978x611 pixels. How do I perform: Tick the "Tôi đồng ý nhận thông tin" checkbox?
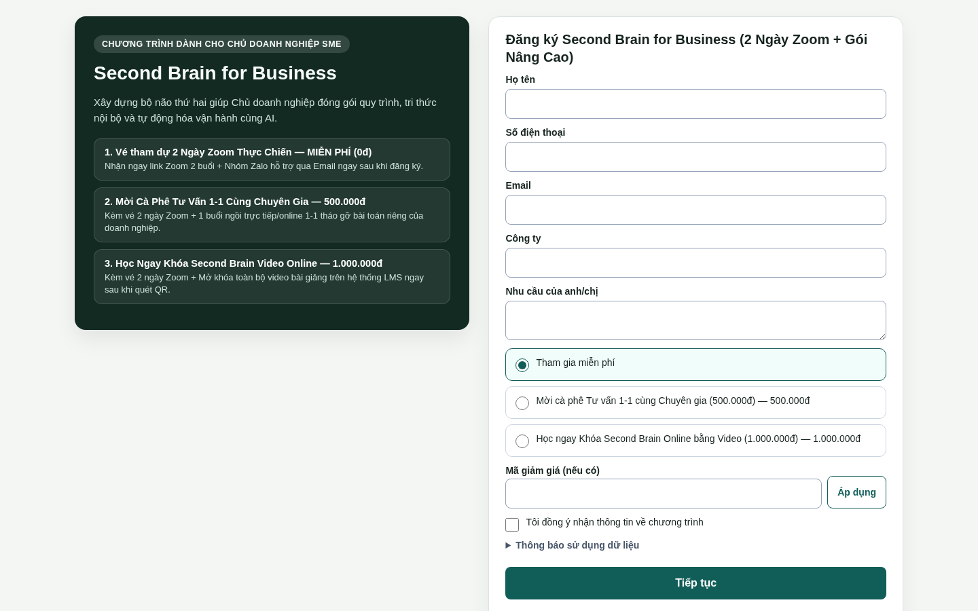click(x=512, y=525)
